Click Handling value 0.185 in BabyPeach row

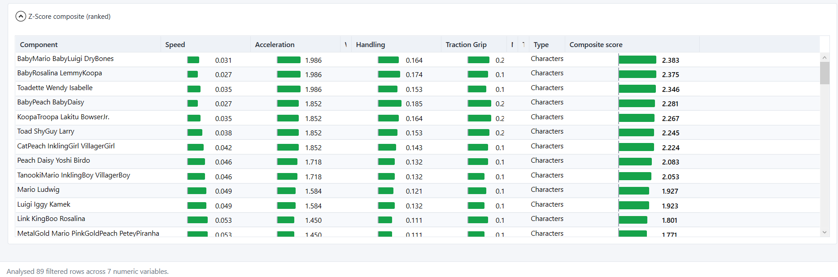414,104
